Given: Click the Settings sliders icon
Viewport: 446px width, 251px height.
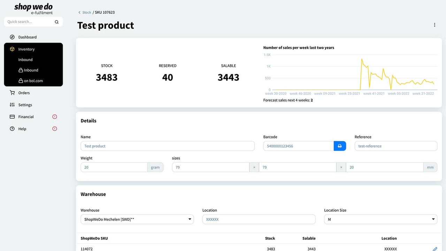Looking at the screenshot, I should coord(12,105).
